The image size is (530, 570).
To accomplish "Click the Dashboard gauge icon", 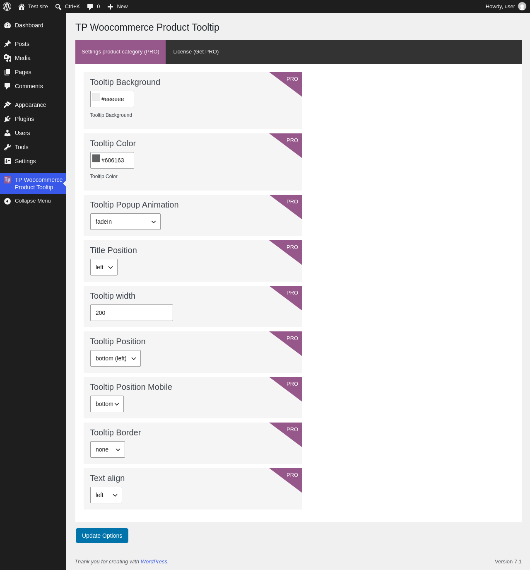I will point(7,25).
